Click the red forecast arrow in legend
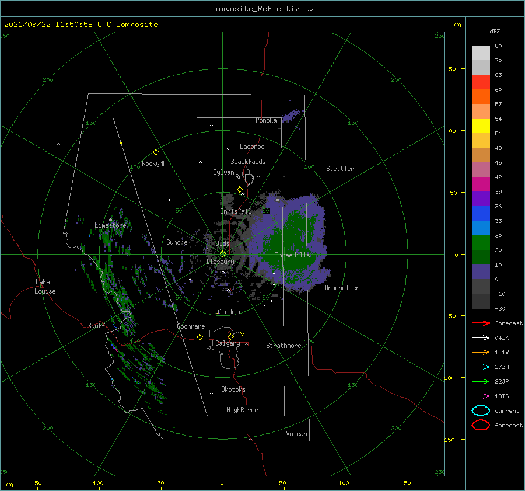Viewport: 525px width, 491px height. pyautogui.click(x=481, y=323)
